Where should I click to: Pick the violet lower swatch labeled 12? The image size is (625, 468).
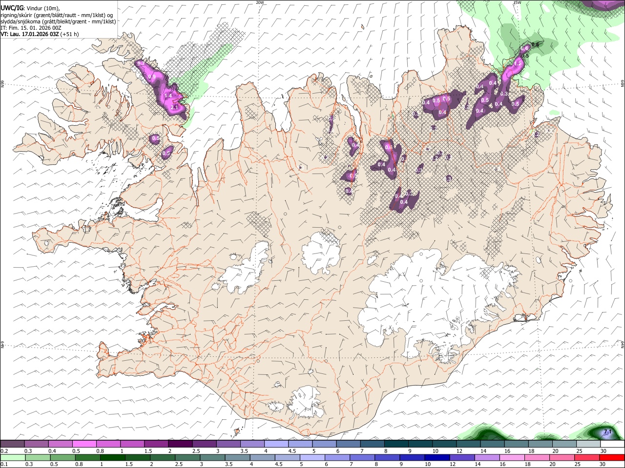[463, 457]
